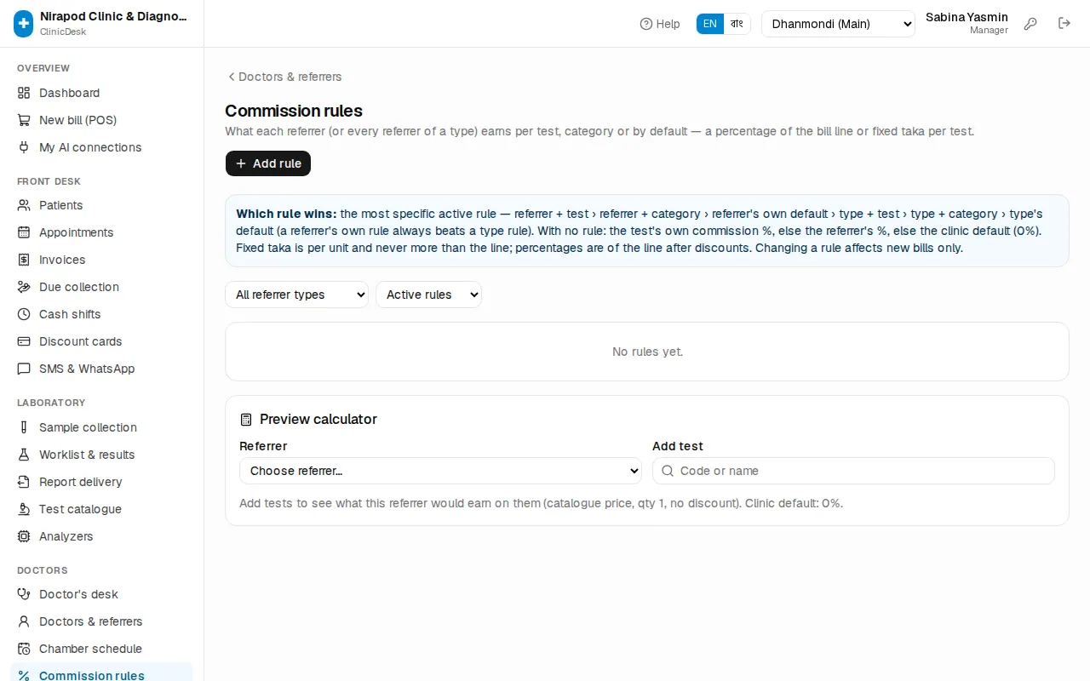The width and height of the screenshot is (1090, 681).
Task: Click the Discount cards card icon
Action: [x=24, y=341]
